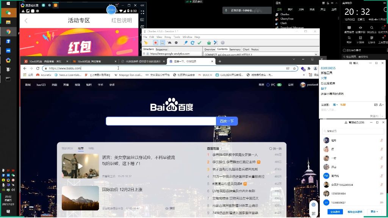
Task: Bookmark the page with the star icon
Action: (x=294, y=69)
